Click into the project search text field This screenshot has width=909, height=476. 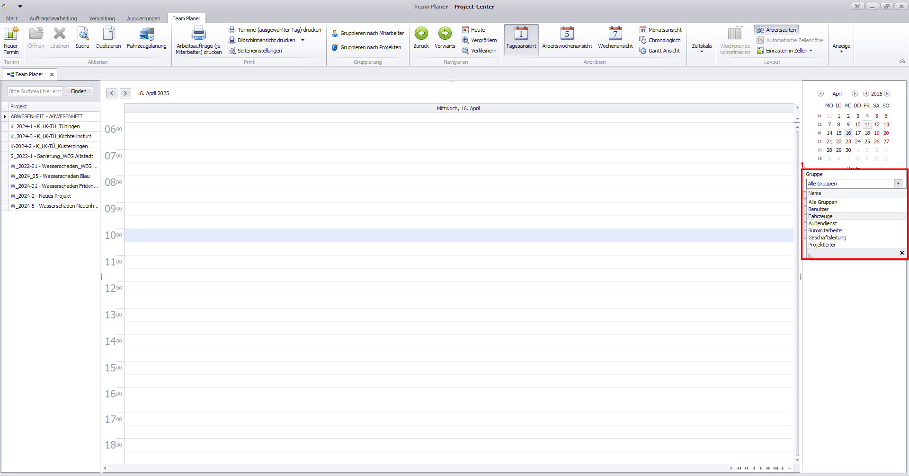pyautogui.click(x=35, y=91)
